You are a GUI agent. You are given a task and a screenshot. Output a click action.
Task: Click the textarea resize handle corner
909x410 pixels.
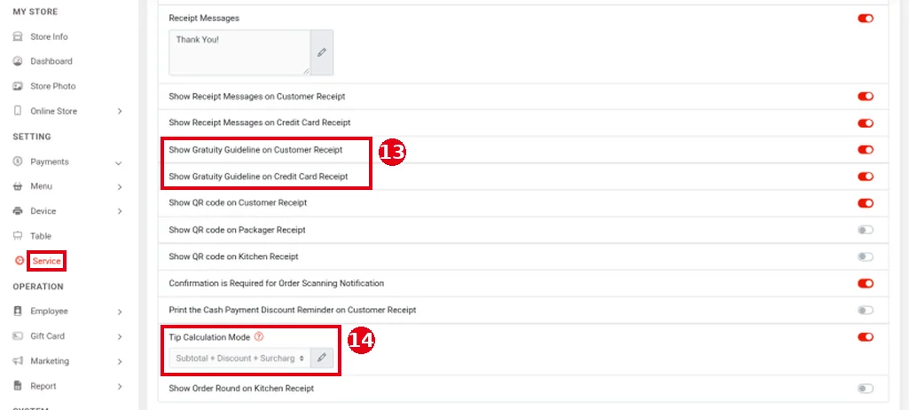[306, 71]
